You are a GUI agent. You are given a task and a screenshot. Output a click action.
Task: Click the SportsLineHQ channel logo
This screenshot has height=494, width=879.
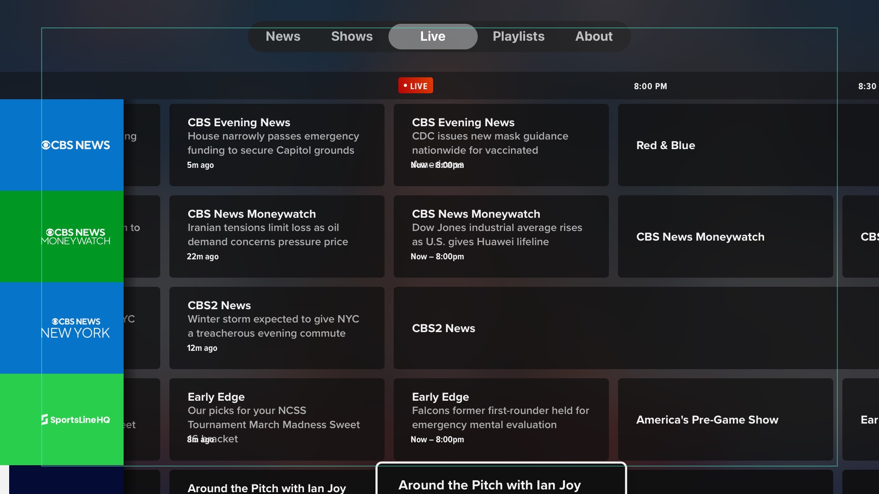coord(75,419)
